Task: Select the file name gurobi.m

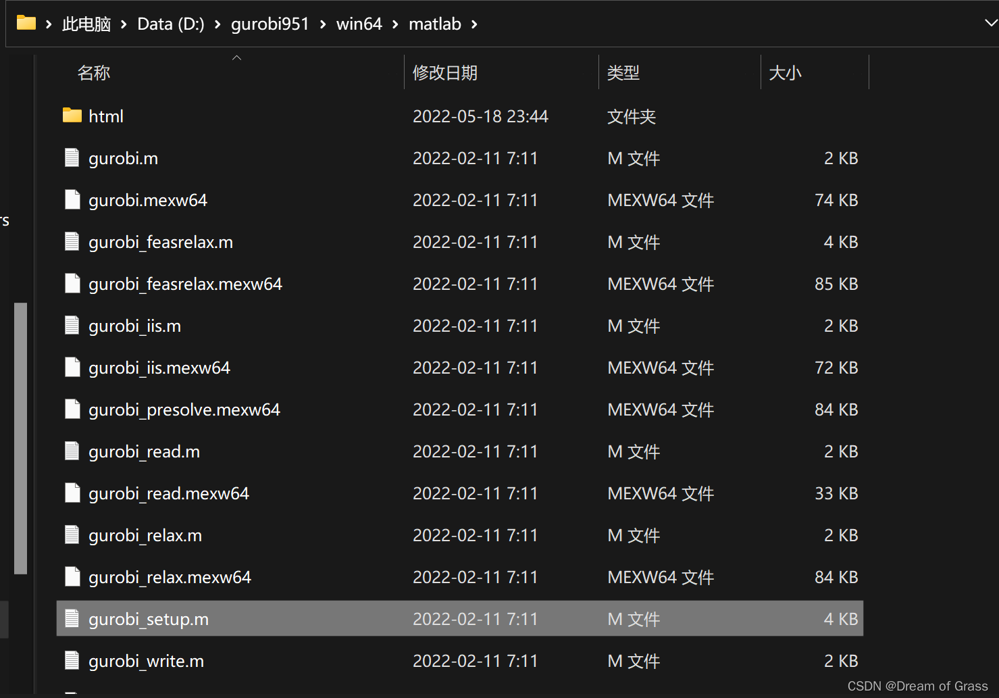Action: coord(124,158)
